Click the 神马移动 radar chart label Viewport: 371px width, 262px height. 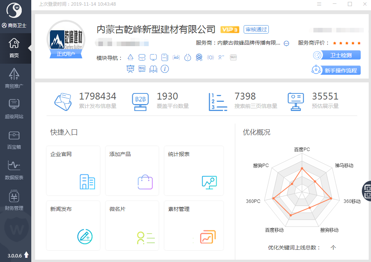point(344,166)
